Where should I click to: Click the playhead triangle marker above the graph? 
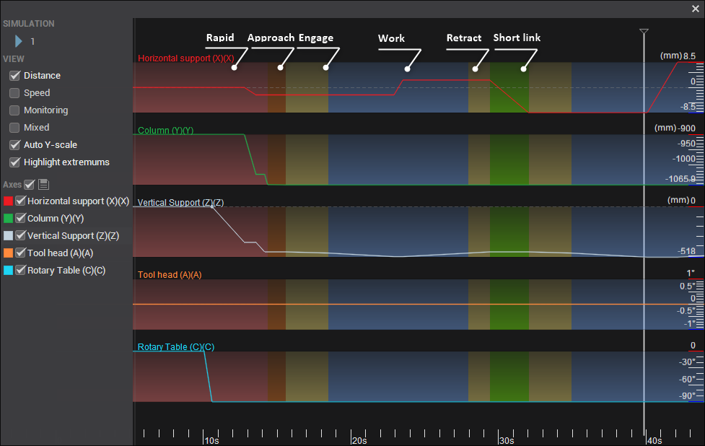[x=644, y=32]
